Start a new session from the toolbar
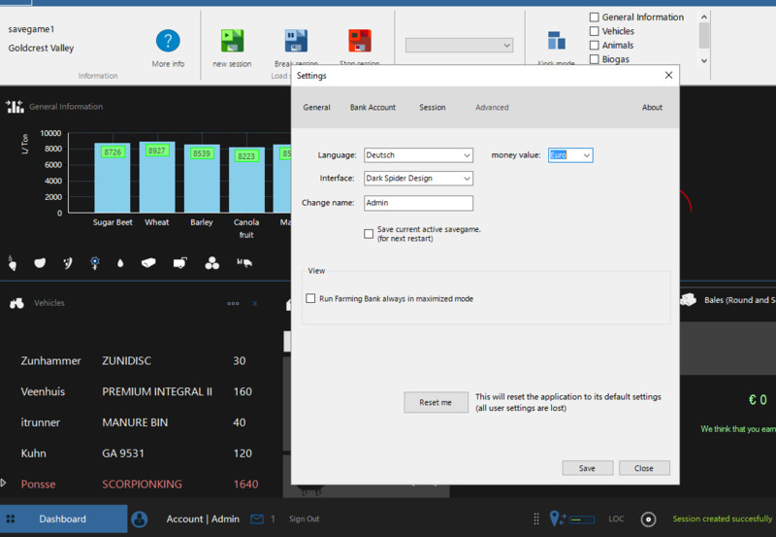This screenshot has width=776, height=537. 232,41
